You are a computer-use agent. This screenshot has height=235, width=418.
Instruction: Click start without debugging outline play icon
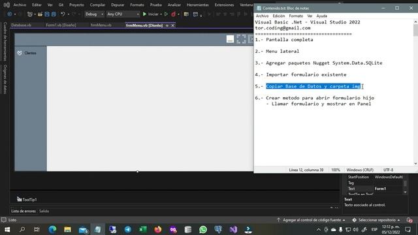coord(166,14)
